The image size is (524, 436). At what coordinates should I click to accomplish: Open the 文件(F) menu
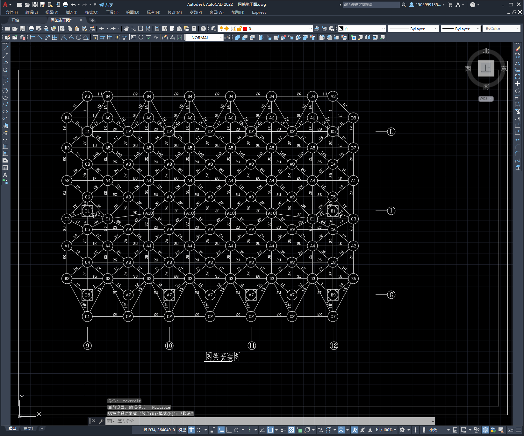coord(12,12)
